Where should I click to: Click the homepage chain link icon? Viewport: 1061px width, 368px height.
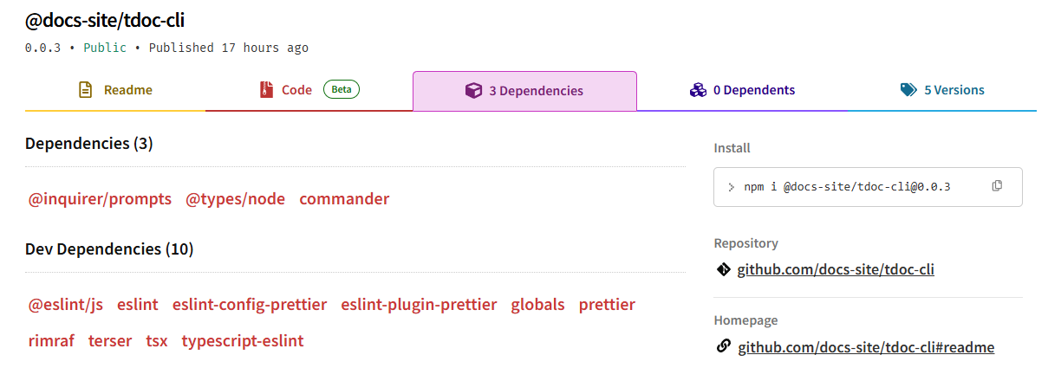[x=724, y=347]
